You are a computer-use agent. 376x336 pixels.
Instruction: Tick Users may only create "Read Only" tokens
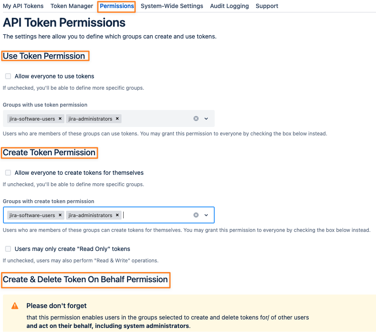[x=8, y=249]
